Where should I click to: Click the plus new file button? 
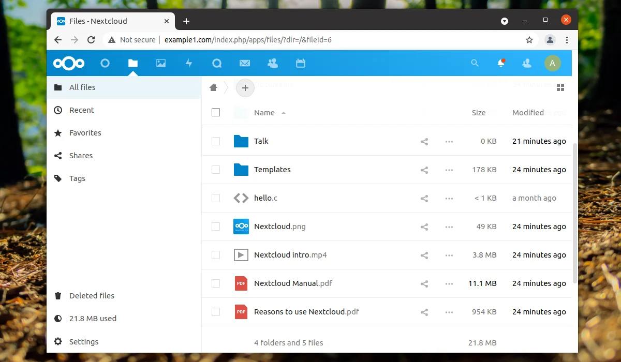[245, 88]
